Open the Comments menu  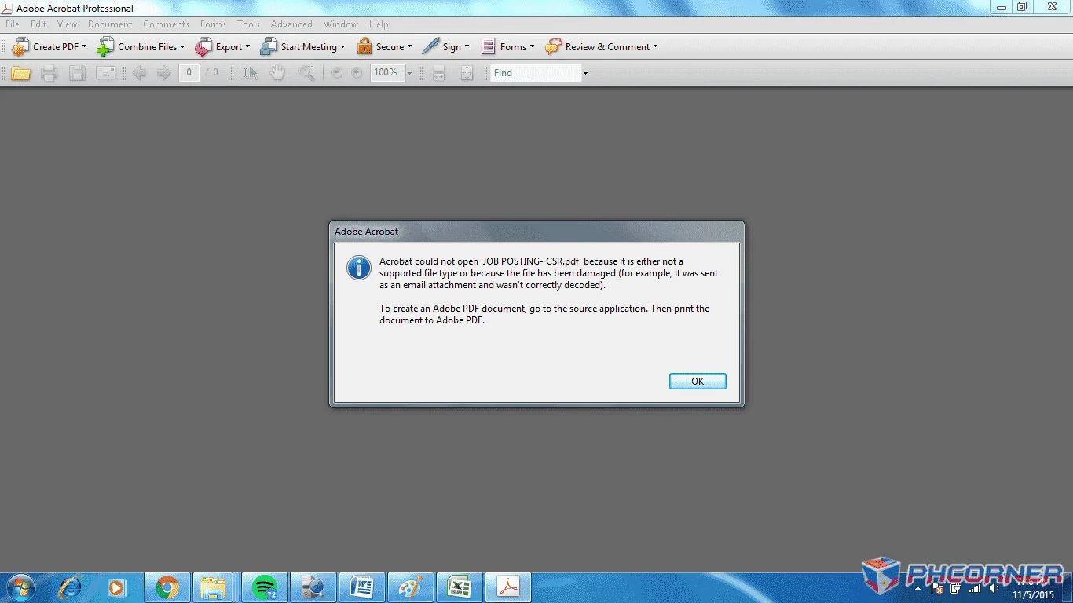166,24
